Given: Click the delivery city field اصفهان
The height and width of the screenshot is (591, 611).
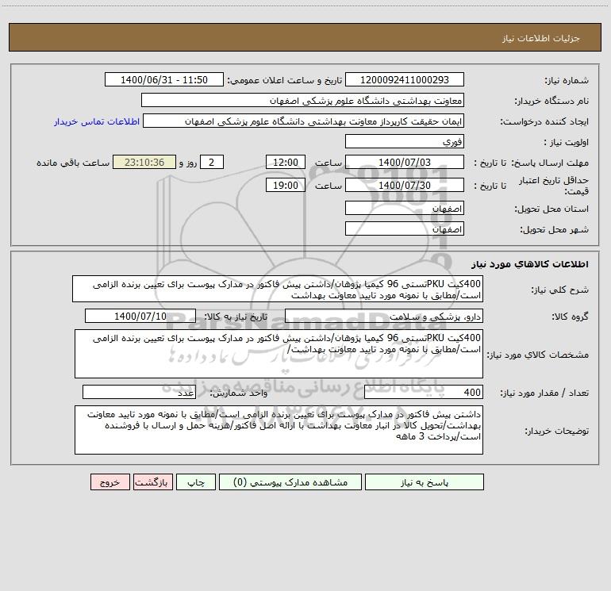Looking at the screenshot, I should pos(405,228).
